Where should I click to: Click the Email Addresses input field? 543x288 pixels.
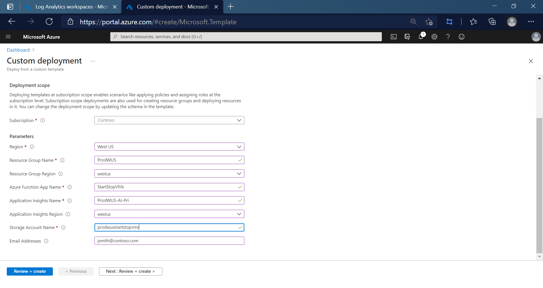coord(169,241)
